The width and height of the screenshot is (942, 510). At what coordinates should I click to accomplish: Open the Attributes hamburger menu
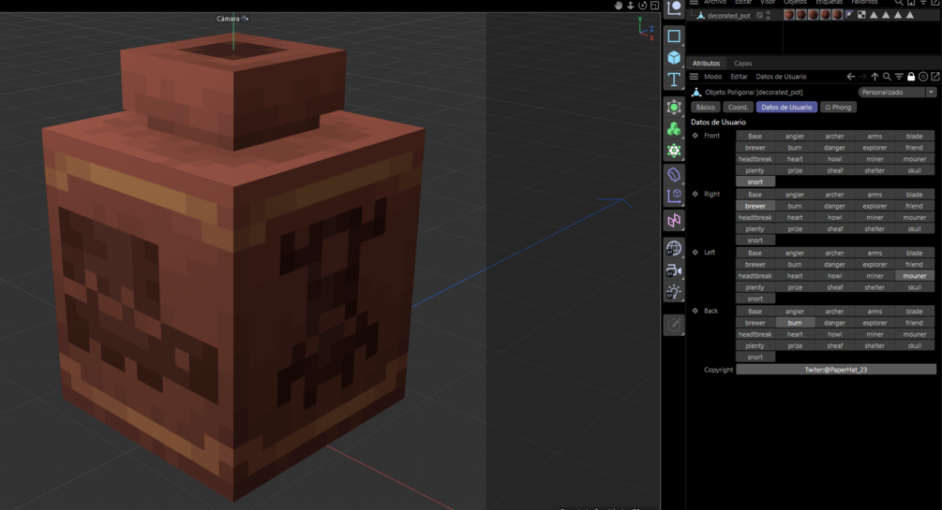coord(694,76)
